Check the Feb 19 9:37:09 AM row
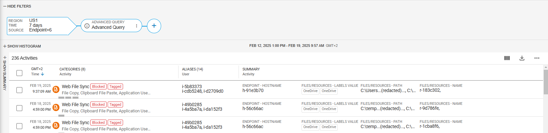 tap(19, 90)
